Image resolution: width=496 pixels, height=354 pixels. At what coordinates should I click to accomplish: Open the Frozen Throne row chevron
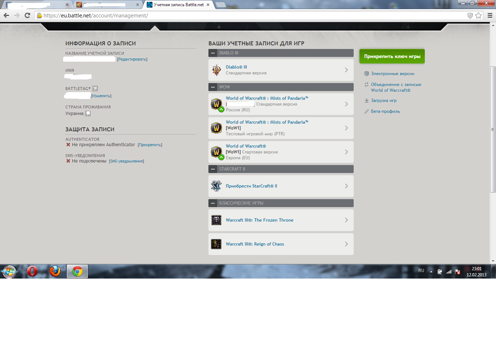(x=346, y=220)
